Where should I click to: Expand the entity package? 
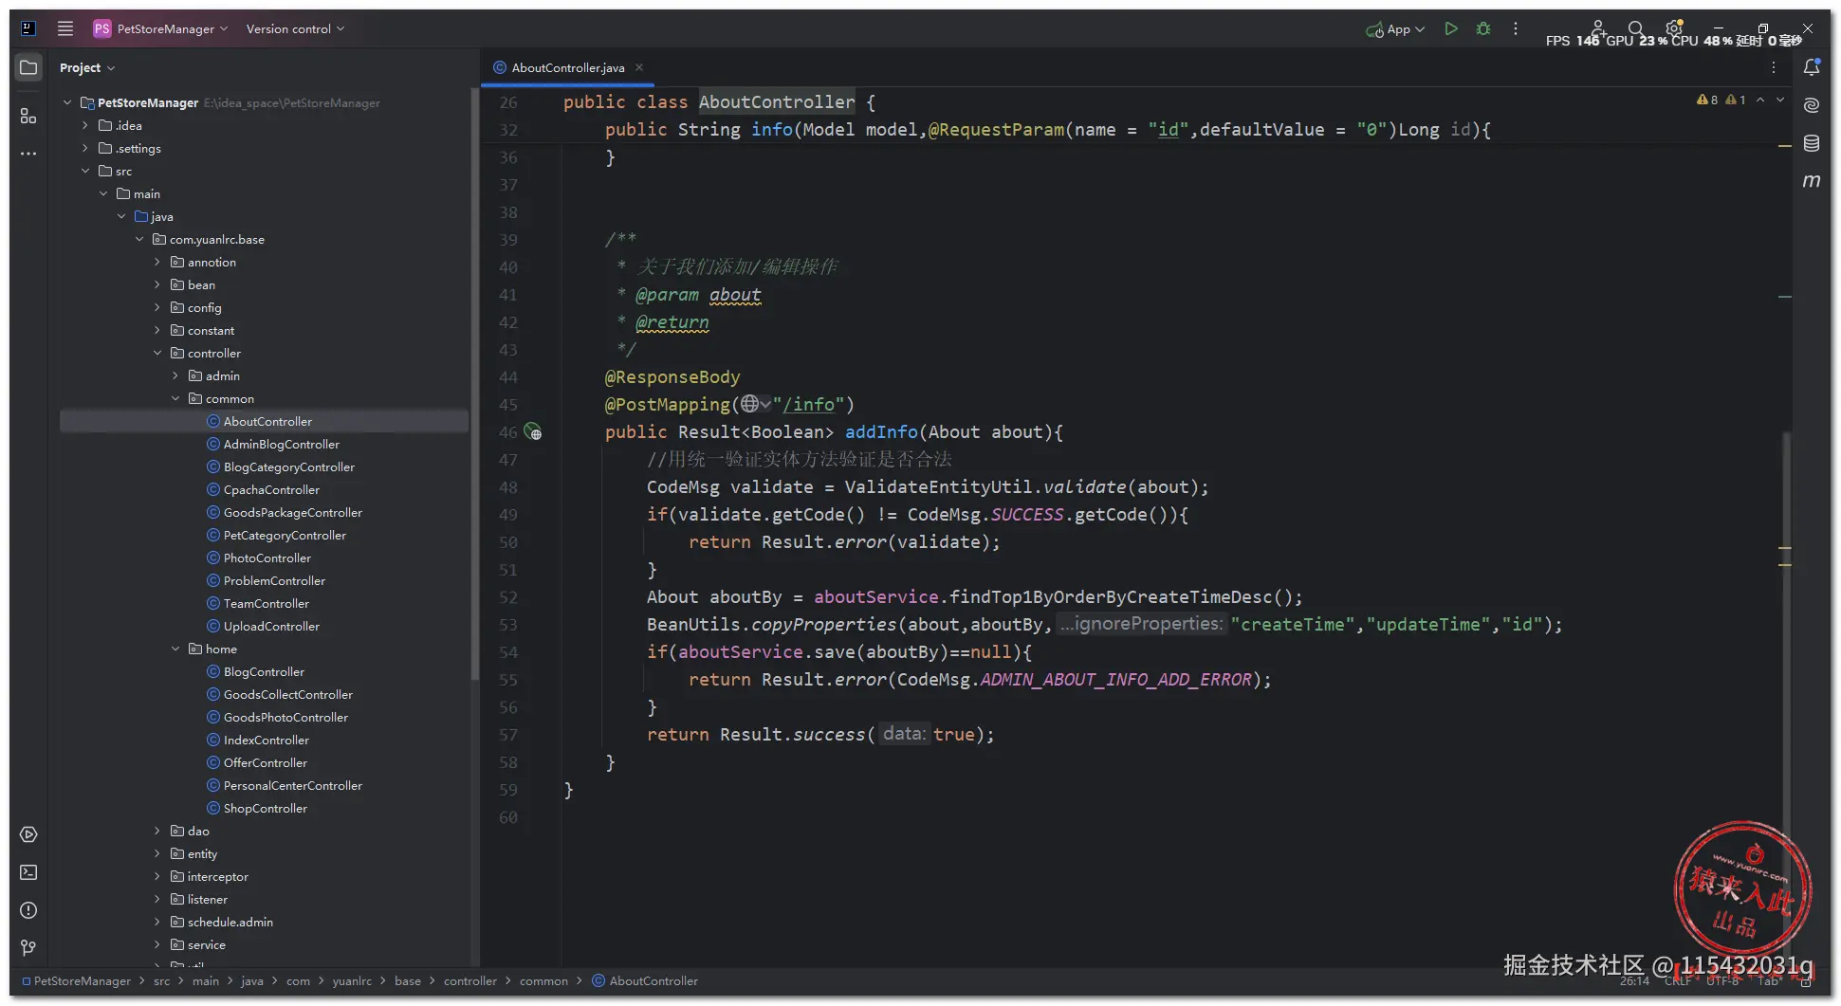(157, 853)
